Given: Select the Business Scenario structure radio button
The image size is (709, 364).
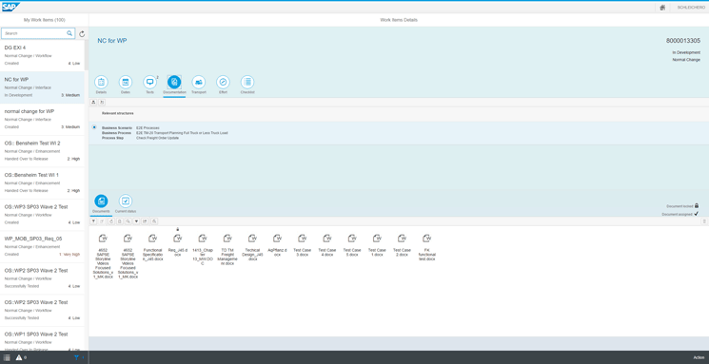Looking at the screenshot, I should click(x=94, y=127).
